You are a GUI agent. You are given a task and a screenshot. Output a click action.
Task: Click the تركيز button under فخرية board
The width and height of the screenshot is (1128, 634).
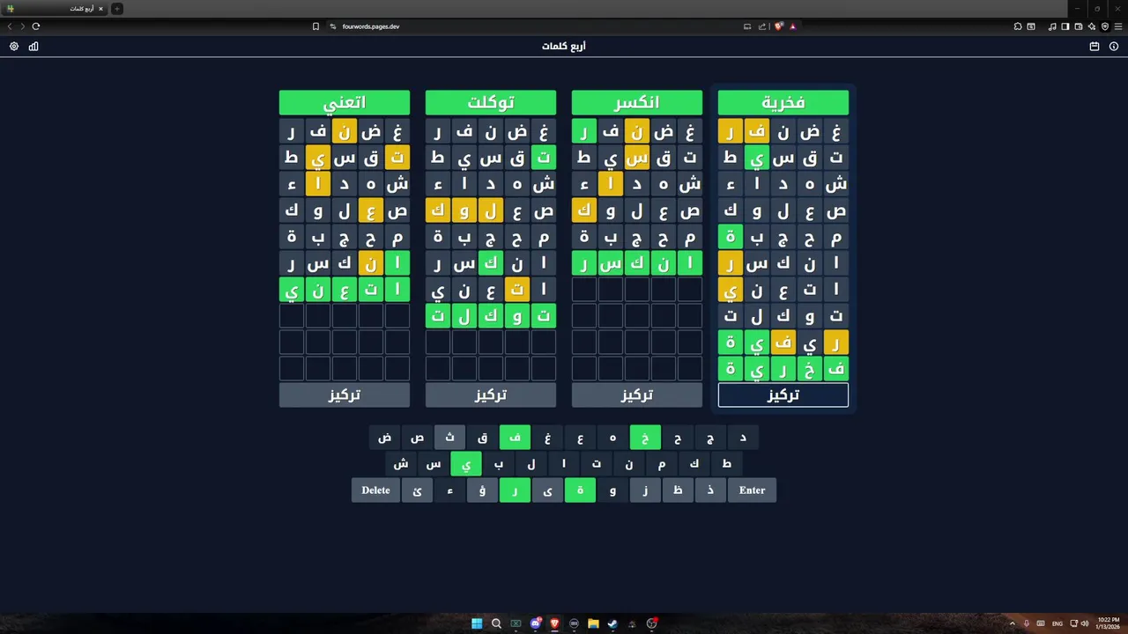[783, 395]
